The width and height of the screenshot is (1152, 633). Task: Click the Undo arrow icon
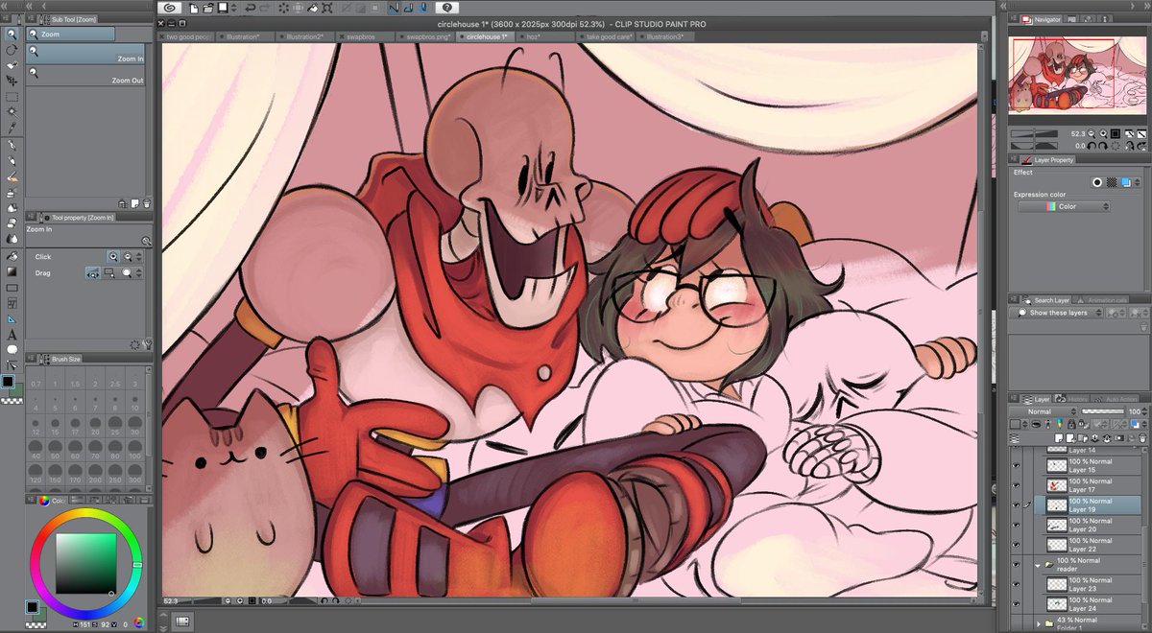point(249,8)
